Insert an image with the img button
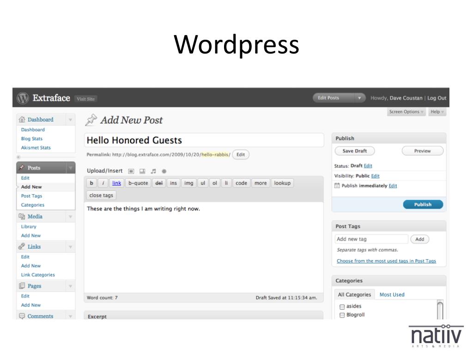This screenshot has width=473, height=355. coord(189,183)
